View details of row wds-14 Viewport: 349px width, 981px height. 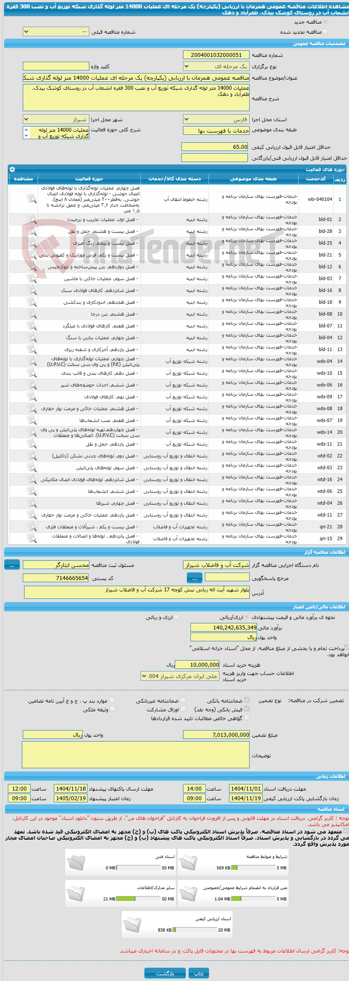click(32, 432)
